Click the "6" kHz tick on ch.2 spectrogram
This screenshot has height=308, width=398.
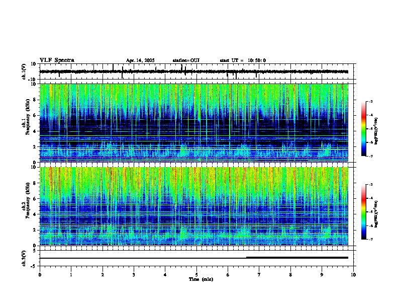pos(35,199)
